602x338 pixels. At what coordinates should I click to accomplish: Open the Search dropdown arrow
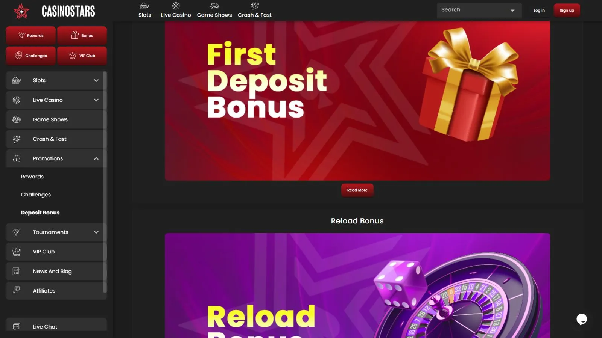tap(512, 11)
